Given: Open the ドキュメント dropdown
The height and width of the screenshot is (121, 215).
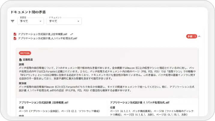Looking at the screenshot, I should (x=64, y=21).
